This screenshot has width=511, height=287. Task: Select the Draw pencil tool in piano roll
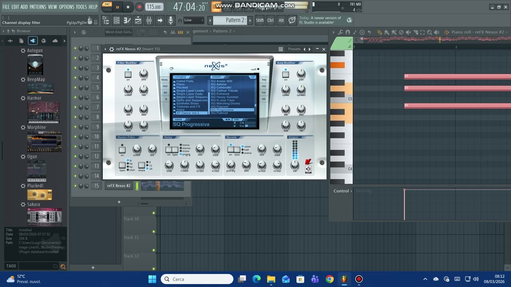click(x=379, y=32)
